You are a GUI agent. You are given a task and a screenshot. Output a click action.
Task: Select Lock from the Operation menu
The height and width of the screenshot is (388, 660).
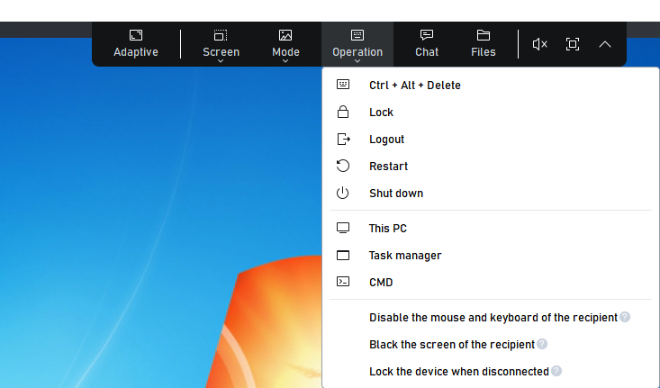tap(381, 113)
